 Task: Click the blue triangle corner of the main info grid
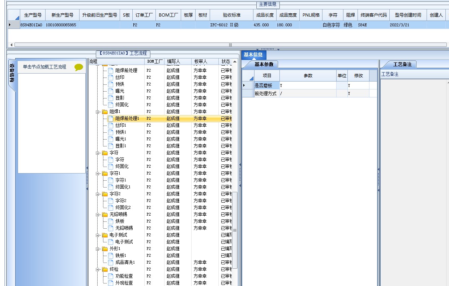(x=17, y=17)
